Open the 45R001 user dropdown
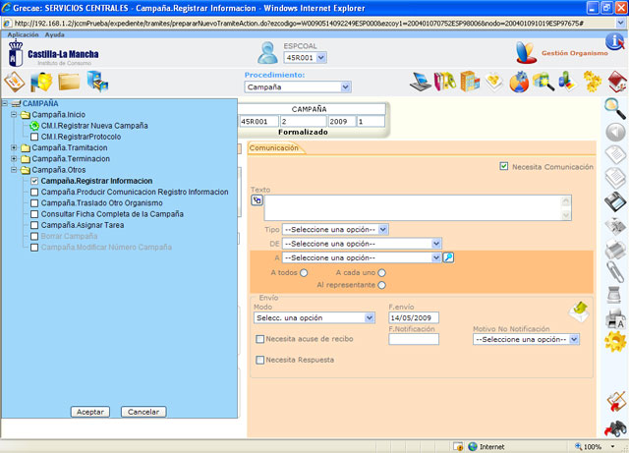Image resolution: width=629 pixels, height=453 pixels. (x=306, y=57)
